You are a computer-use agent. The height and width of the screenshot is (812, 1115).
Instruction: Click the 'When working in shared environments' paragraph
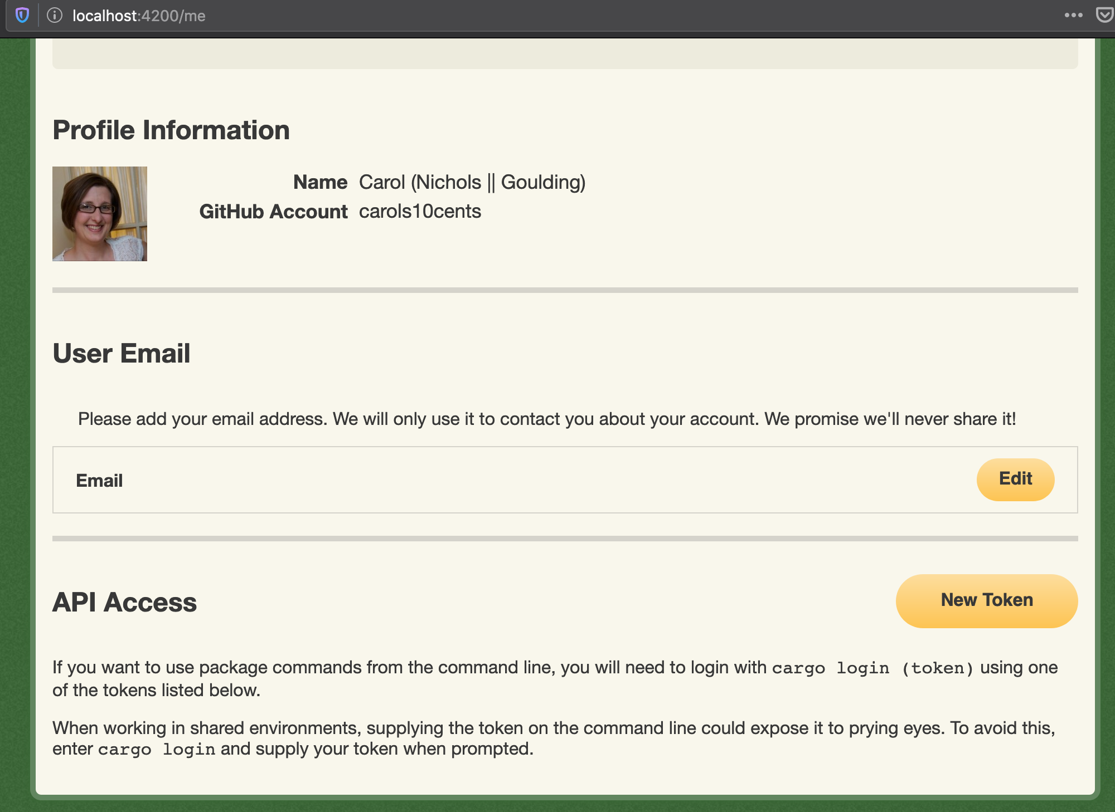pos(554,738)
